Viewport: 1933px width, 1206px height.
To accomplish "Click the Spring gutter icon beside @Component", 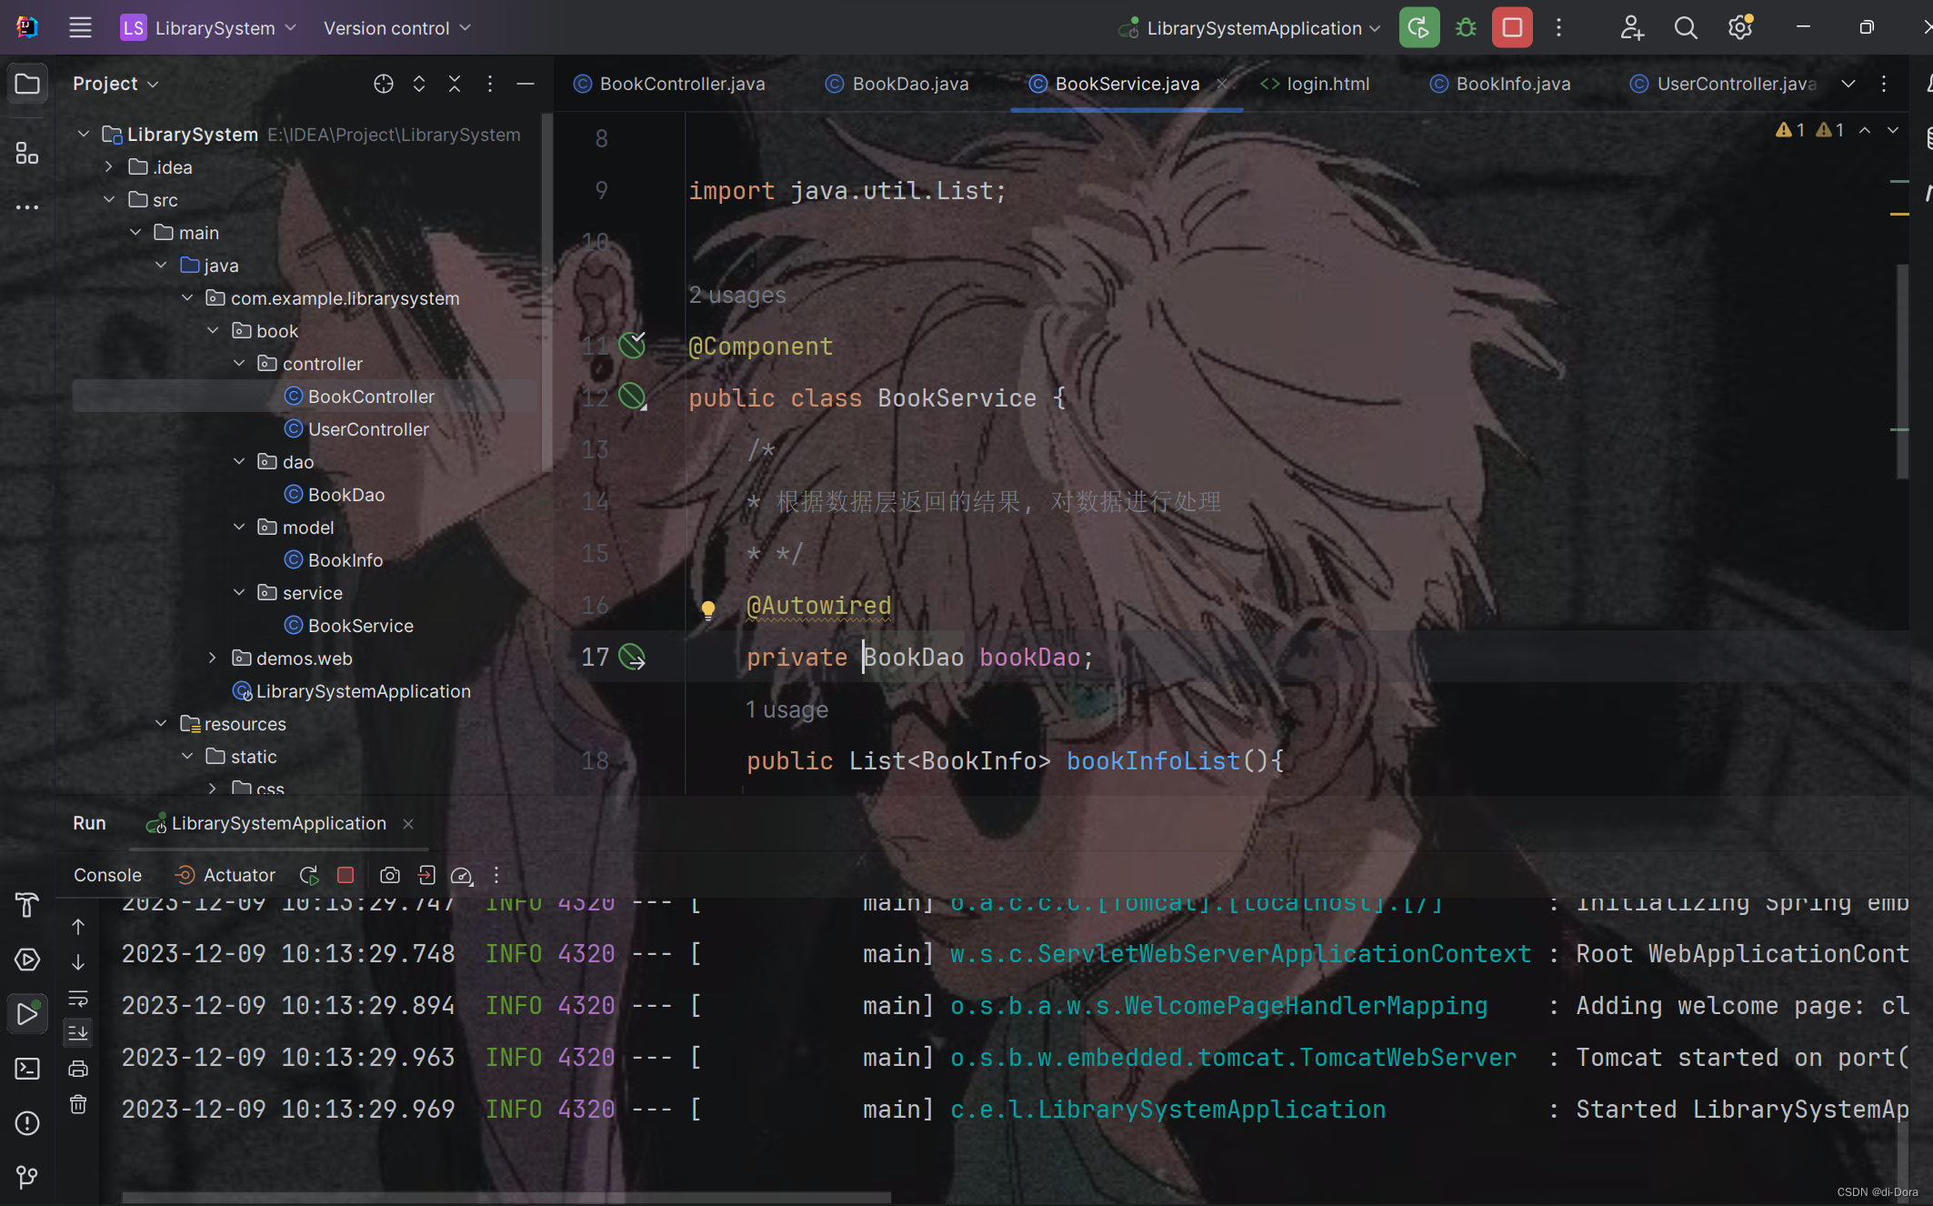I will click(632, 345).
